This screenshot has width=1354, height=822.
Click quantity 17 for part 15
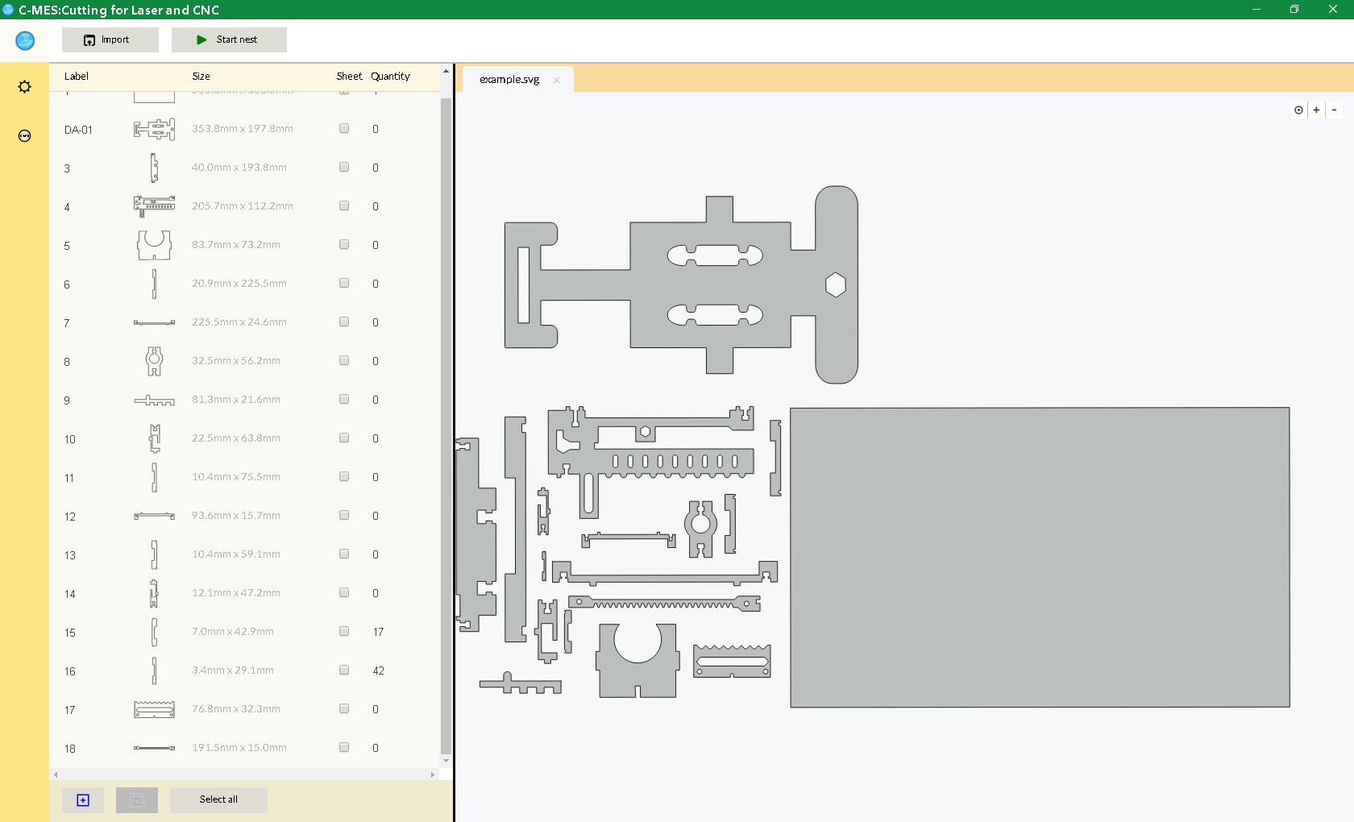(x=379, y=632)
